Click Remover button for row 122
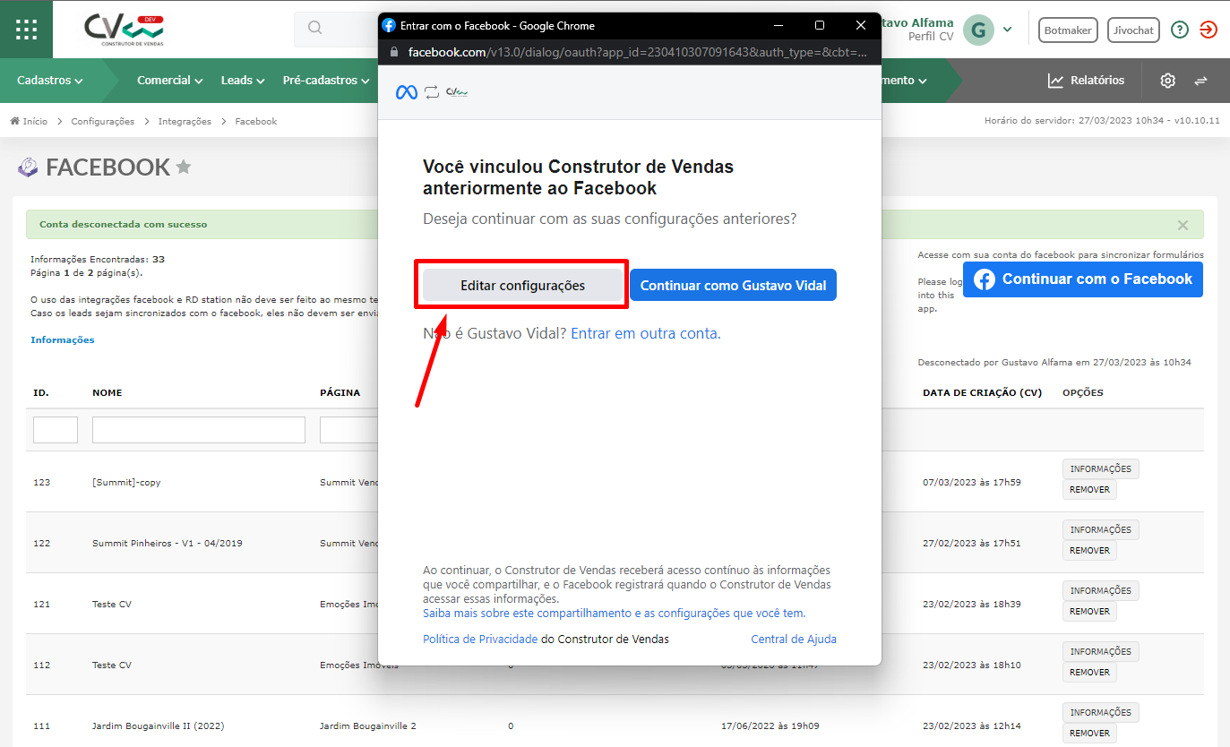The width and height of the screenshot is (1230, 747). pyautogui.click(x=1089, y=550)
